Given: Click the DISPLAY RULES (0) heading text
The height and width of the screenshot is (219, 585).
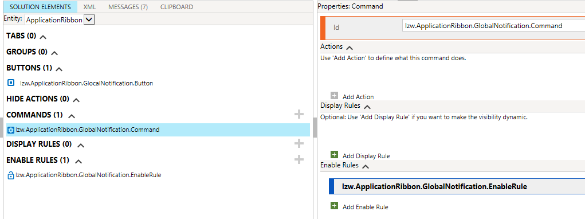Looking at the screenshot, I should pos(39,144).
